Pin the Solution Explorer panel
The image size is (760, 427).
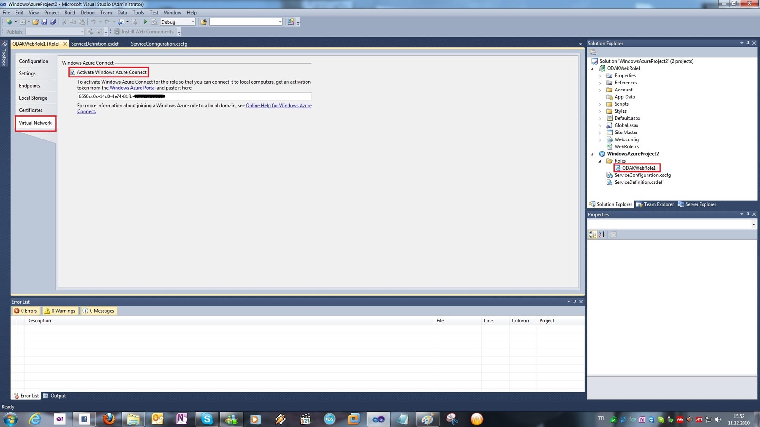(x=748, y=43)
